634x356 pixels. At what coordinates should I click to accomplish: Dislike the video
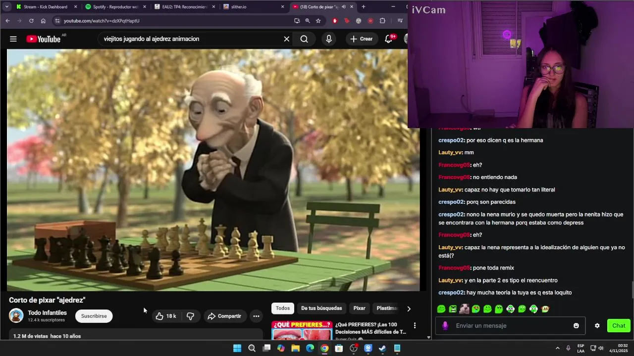point(190,316)
